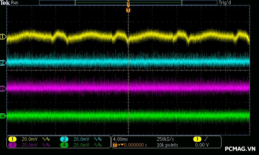Click the 10k points record length readout
The image size is (259, 155).
coord(167,145)
